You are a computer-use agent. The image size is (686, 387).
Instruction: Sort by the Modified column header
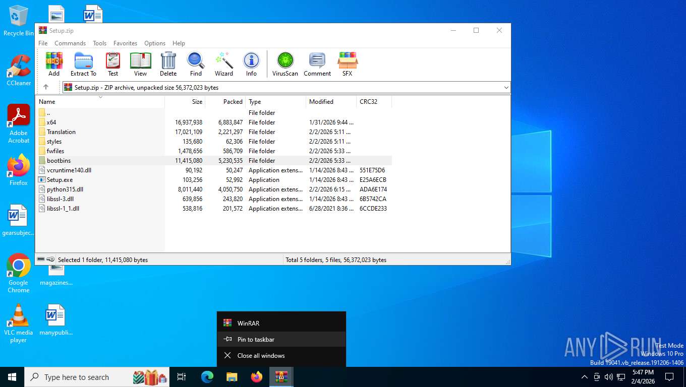click(331, 102)
